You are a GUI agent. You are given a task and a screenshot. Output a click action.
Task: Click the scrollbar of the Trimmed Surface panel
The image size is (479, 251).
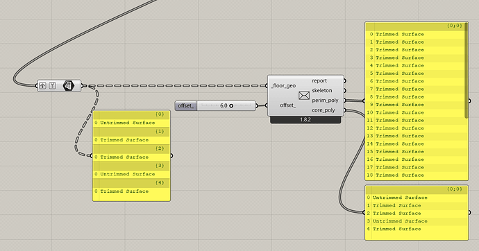tap(467, 71)
